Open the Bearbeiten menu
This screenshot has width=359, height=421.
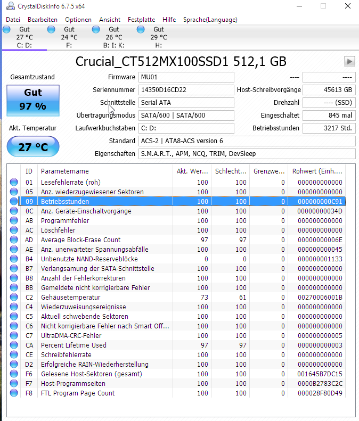(x=43, y=20)
